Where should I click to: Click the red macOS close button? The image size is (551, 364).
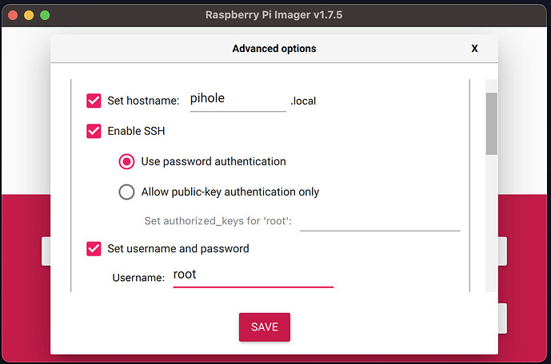coord(13,14)
